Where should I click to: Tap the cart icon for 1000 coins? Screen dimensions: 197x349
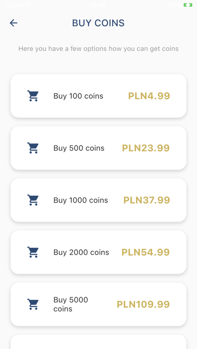[33, 200]
